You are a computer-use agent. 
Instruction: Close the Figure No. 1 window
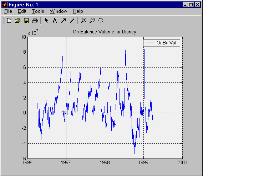(x=198, y=5)
